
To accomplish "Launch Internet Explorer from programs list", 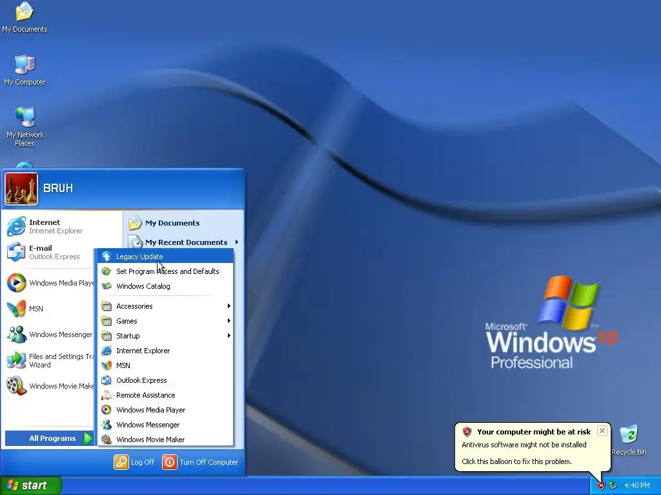I will coord(165,351).
